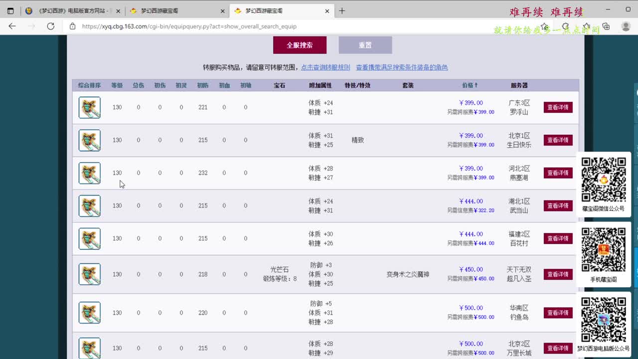Screen dimensions: 638x359
Task: Sort the table by 初血 column
Action: tap(224, 85)
